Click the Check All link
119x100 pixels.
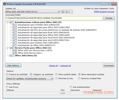click(x=53, y=66)
